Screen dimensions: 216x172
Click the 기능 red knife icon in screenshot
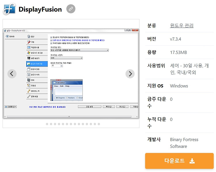pos(29,42)
